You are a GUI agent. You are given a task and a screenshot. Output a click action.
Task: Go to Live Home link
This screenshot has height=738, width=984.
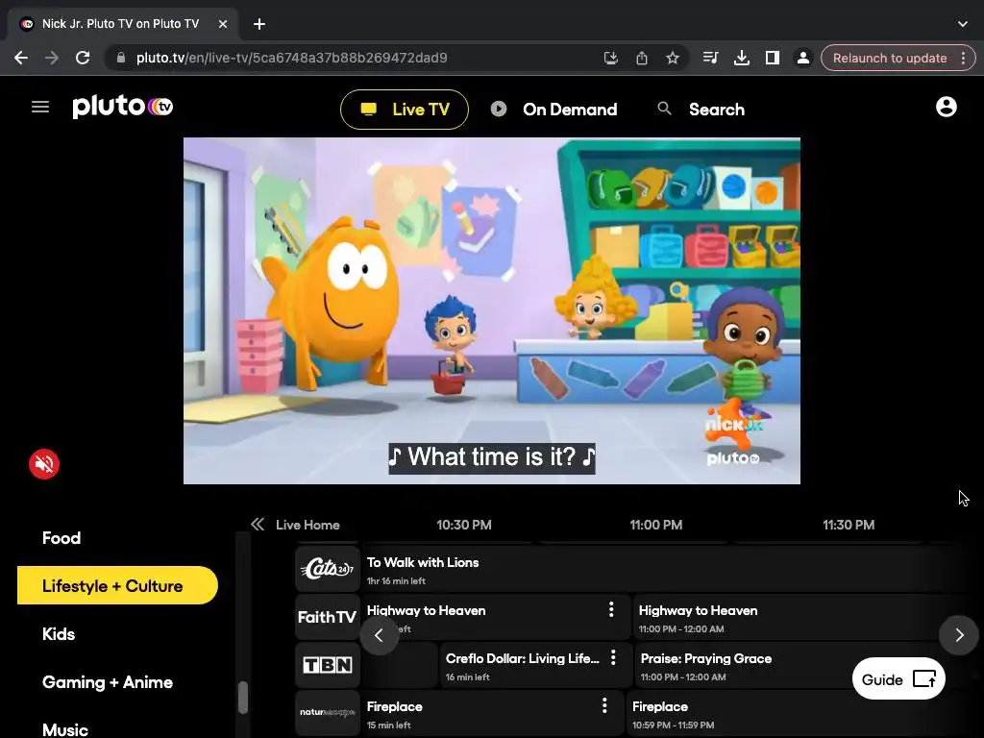(307, 525)
